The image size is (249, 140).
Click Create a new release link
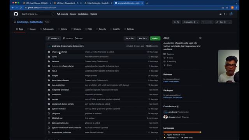pos(171,81)
